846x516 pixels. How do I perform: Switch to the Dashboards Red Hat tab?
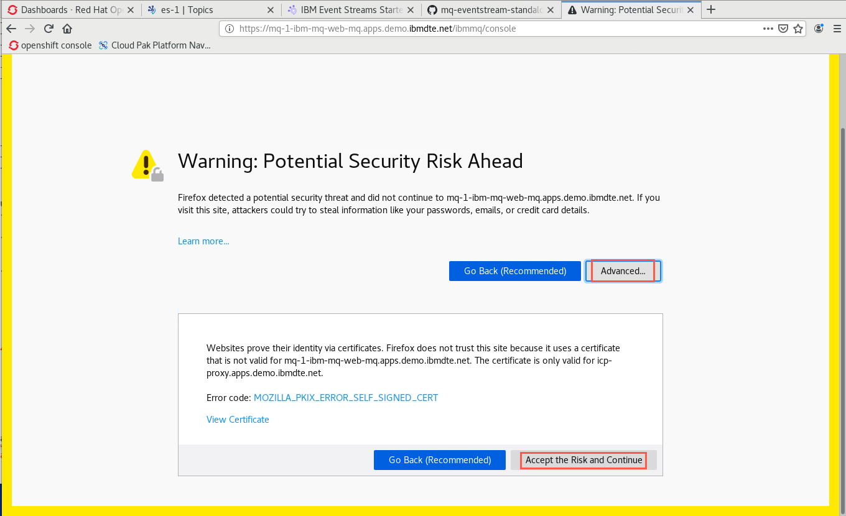coord(71,10)
